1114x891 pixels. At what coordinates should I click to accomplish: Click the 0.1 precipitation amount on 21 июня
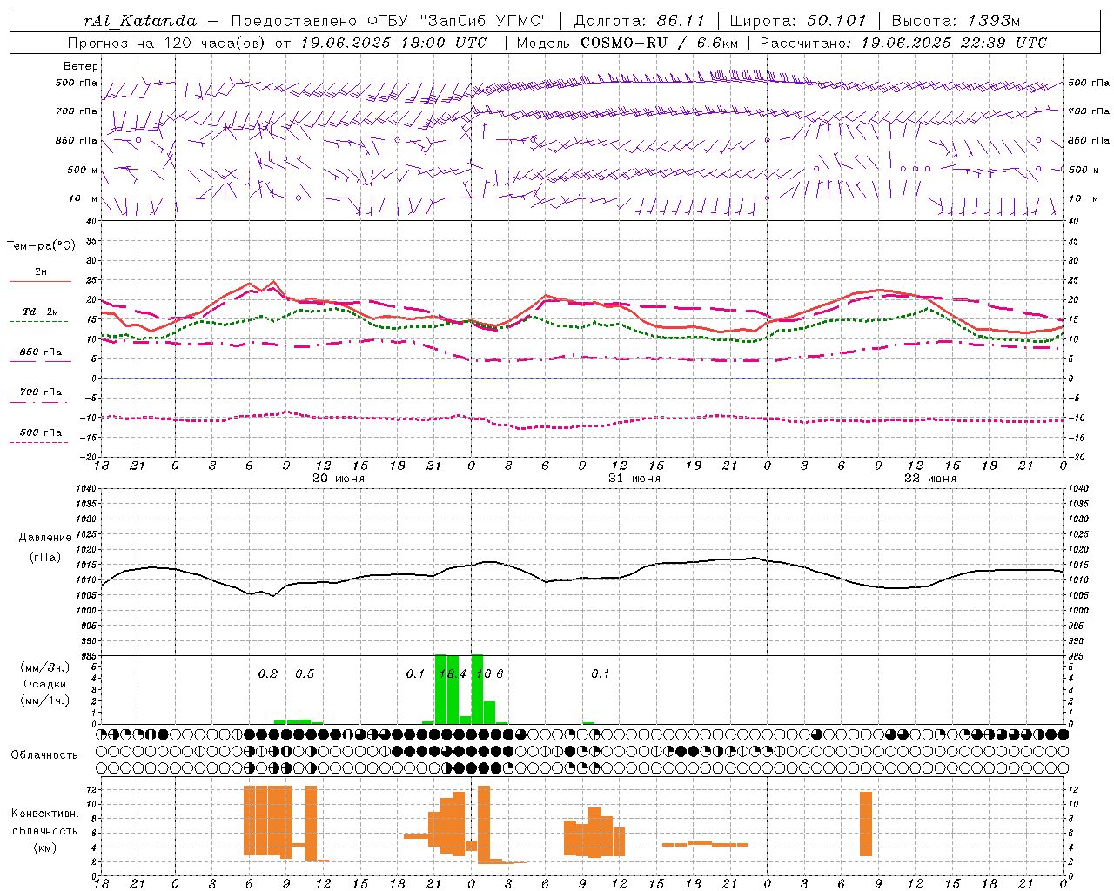[601, 673]
